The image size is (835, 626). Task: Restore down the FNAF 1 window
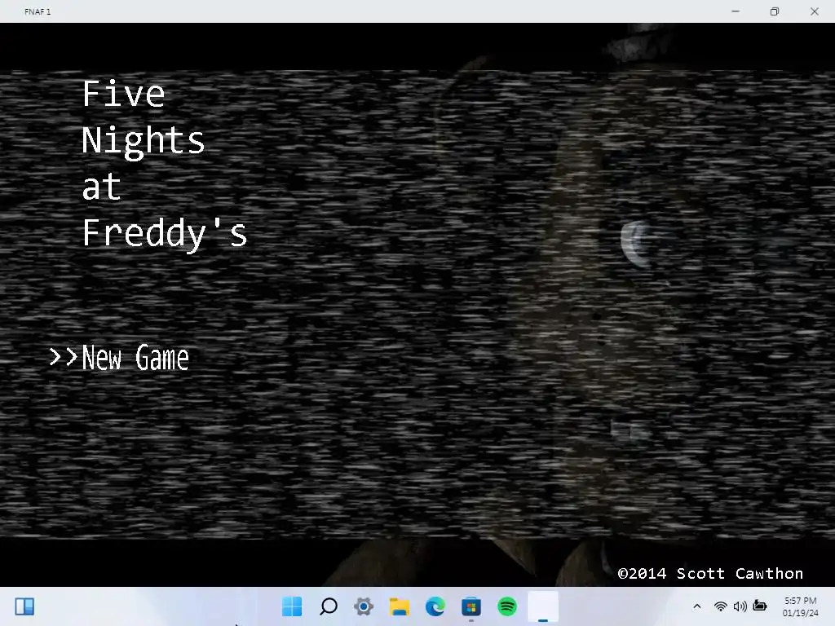click(x=775, y=11)
